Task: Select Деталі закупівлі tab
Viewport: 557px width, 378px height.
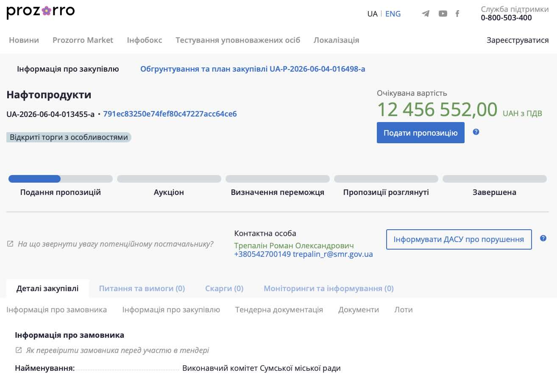Action: pos(47,289)
